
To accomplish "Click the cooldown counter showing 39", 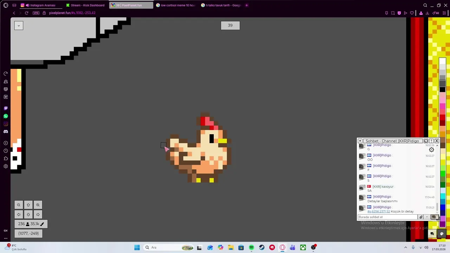I will click(230, 25).
